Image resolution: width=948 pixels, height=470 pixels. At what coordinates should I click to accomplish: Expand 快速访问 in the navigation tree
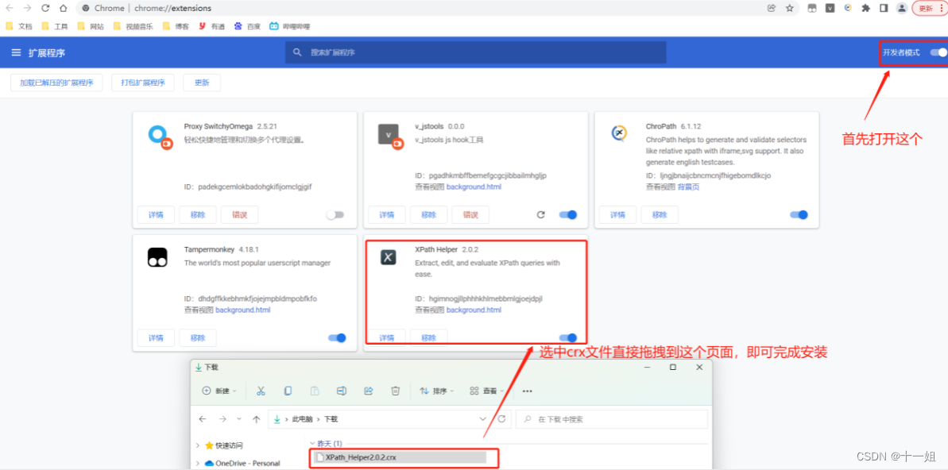(x=198, y=445)
